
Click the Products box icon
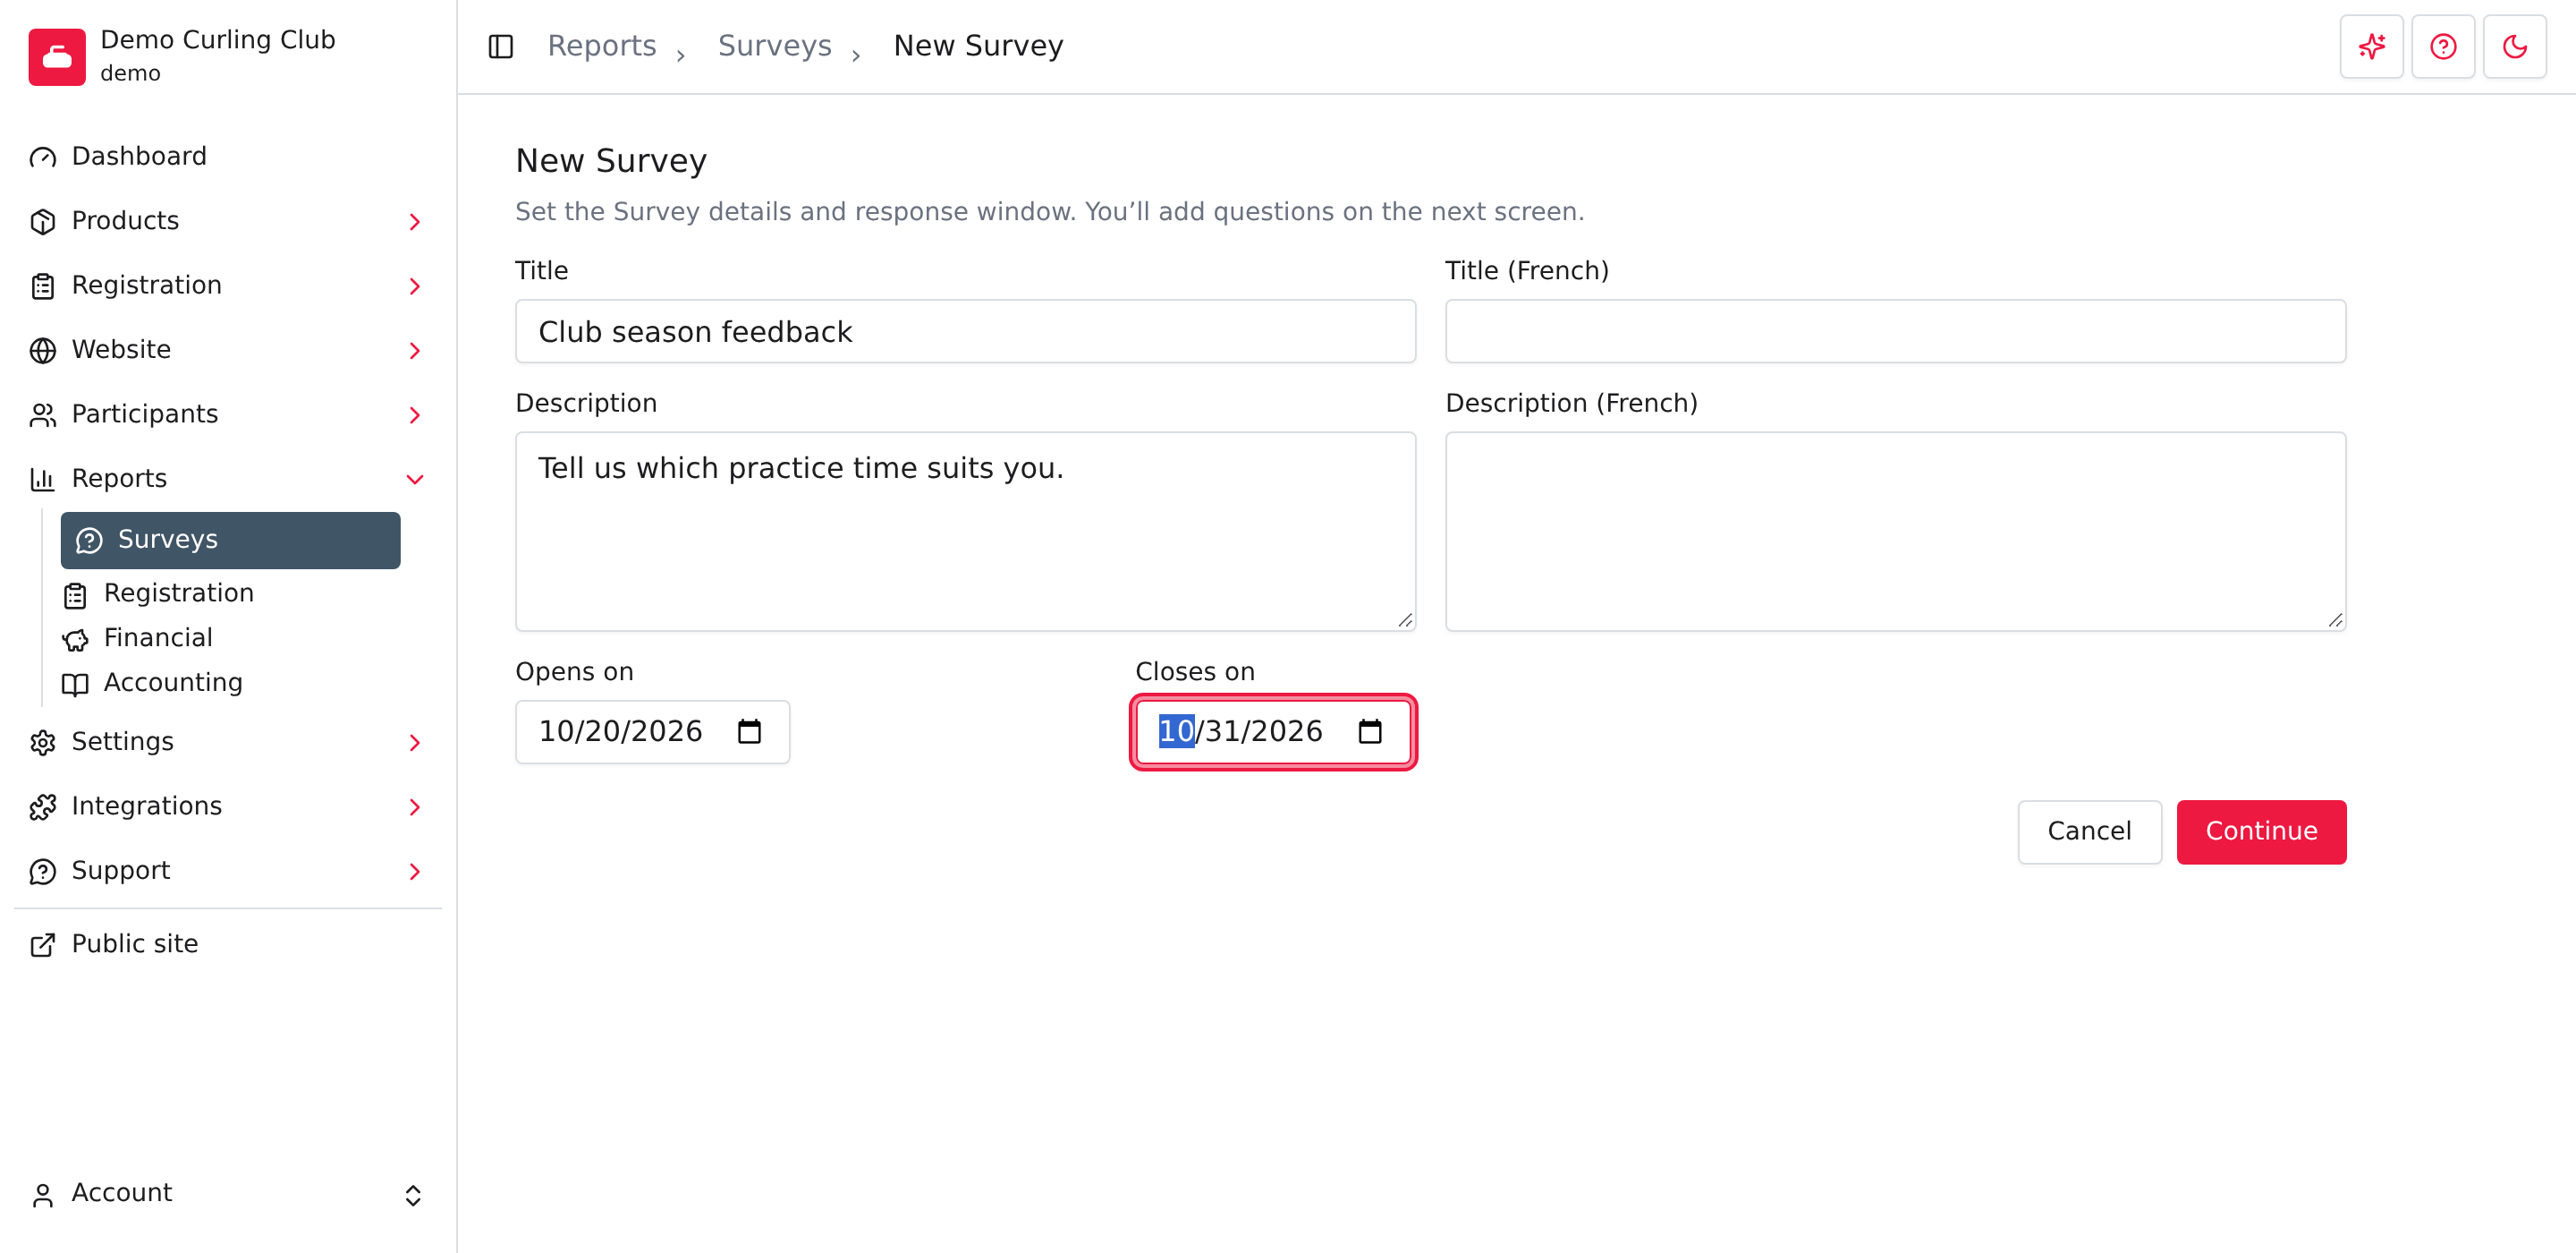42,221
